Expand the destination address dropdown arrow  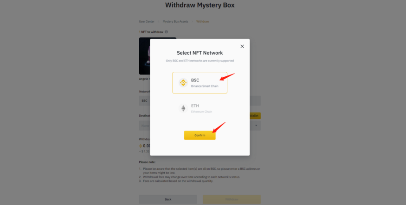[256, 125]
